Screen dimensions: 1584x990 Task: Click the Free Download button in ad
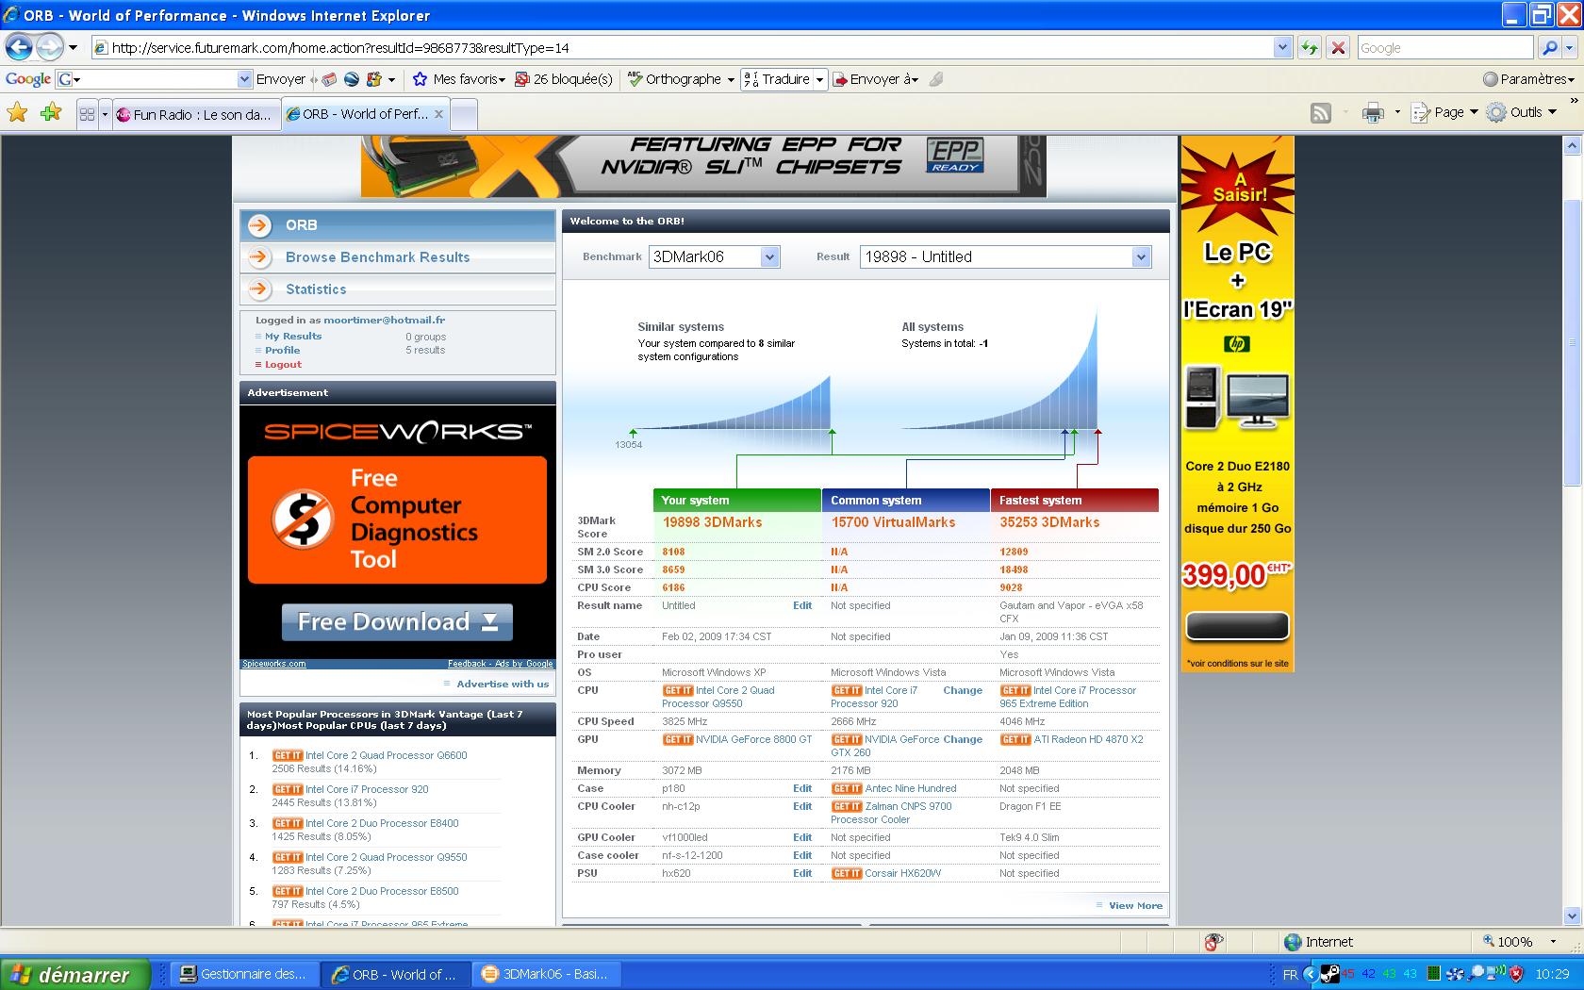tap(397, 622)
